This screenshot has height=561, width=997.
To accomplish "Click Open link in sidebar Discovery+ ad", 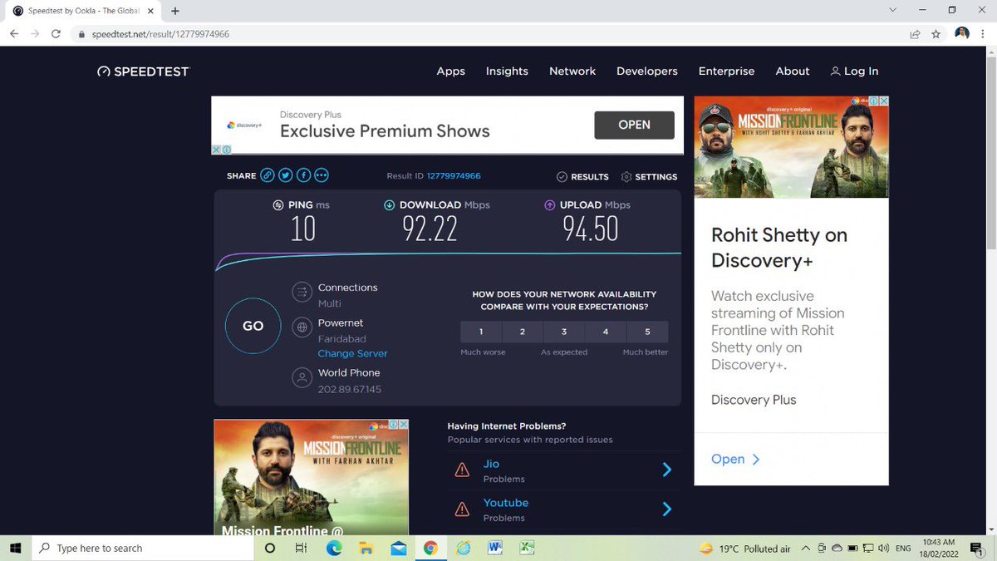I will [735, 459].
